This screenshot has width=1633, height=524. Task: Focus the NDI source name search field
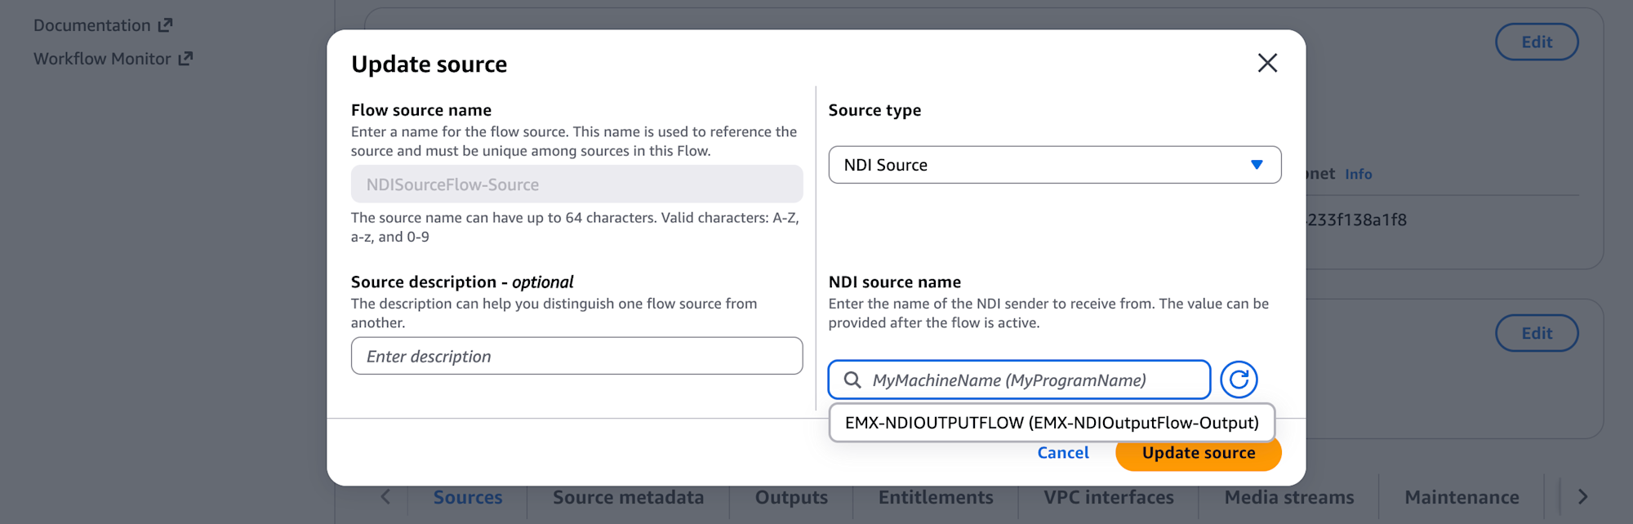click(1029, 380)
